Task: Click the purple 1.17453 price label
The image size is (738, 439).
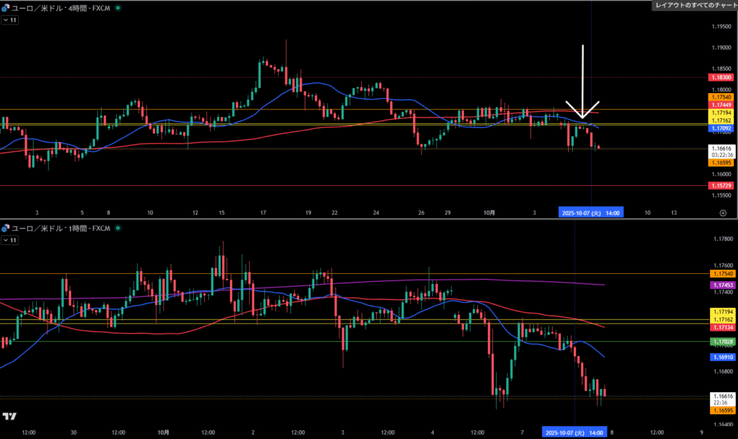Action: coord(721,285)
